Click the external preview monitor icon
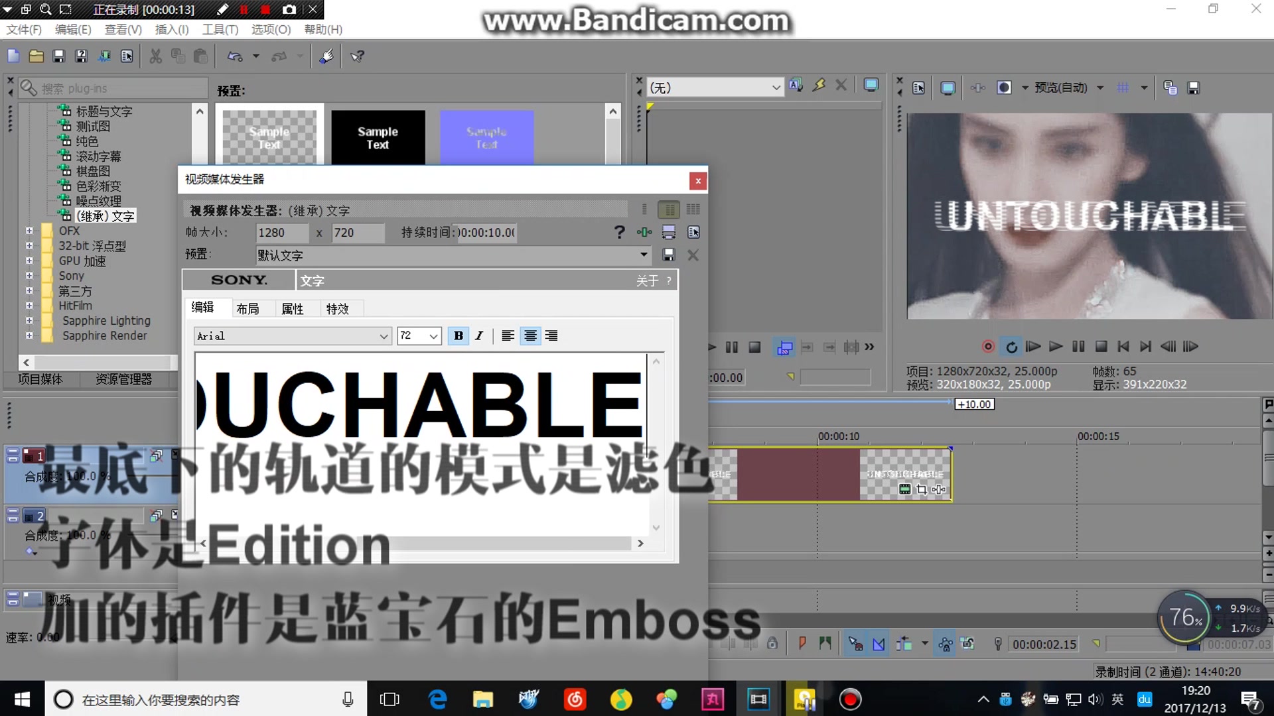 (947, 87)
